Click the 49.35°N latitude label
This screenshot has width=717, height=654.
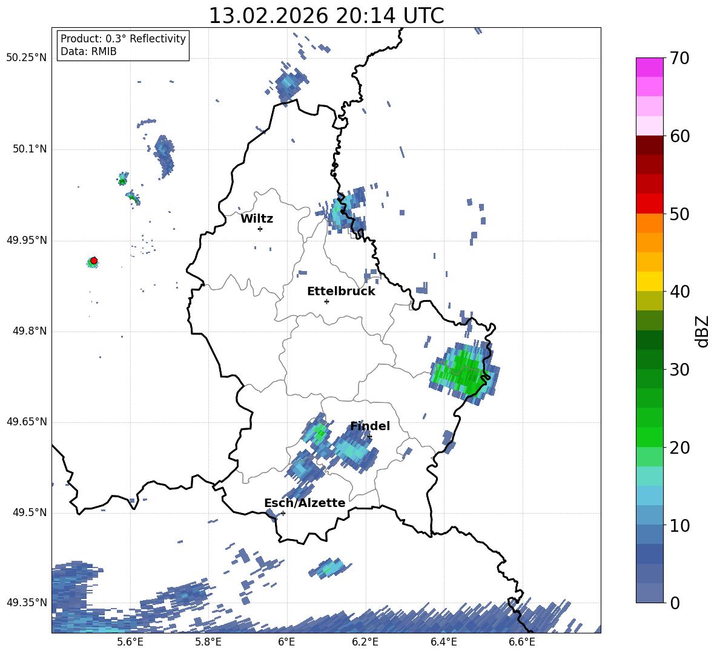coord(26,603)
